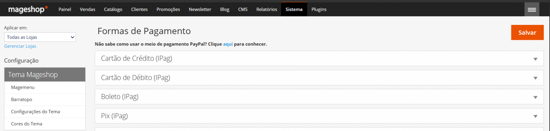Open the Painel menu
Screen dimensions: 550x131
(x=65, y=9)
